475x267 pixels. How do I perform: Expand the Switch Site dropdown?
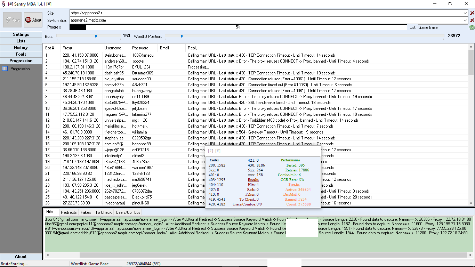pos(465,21)
